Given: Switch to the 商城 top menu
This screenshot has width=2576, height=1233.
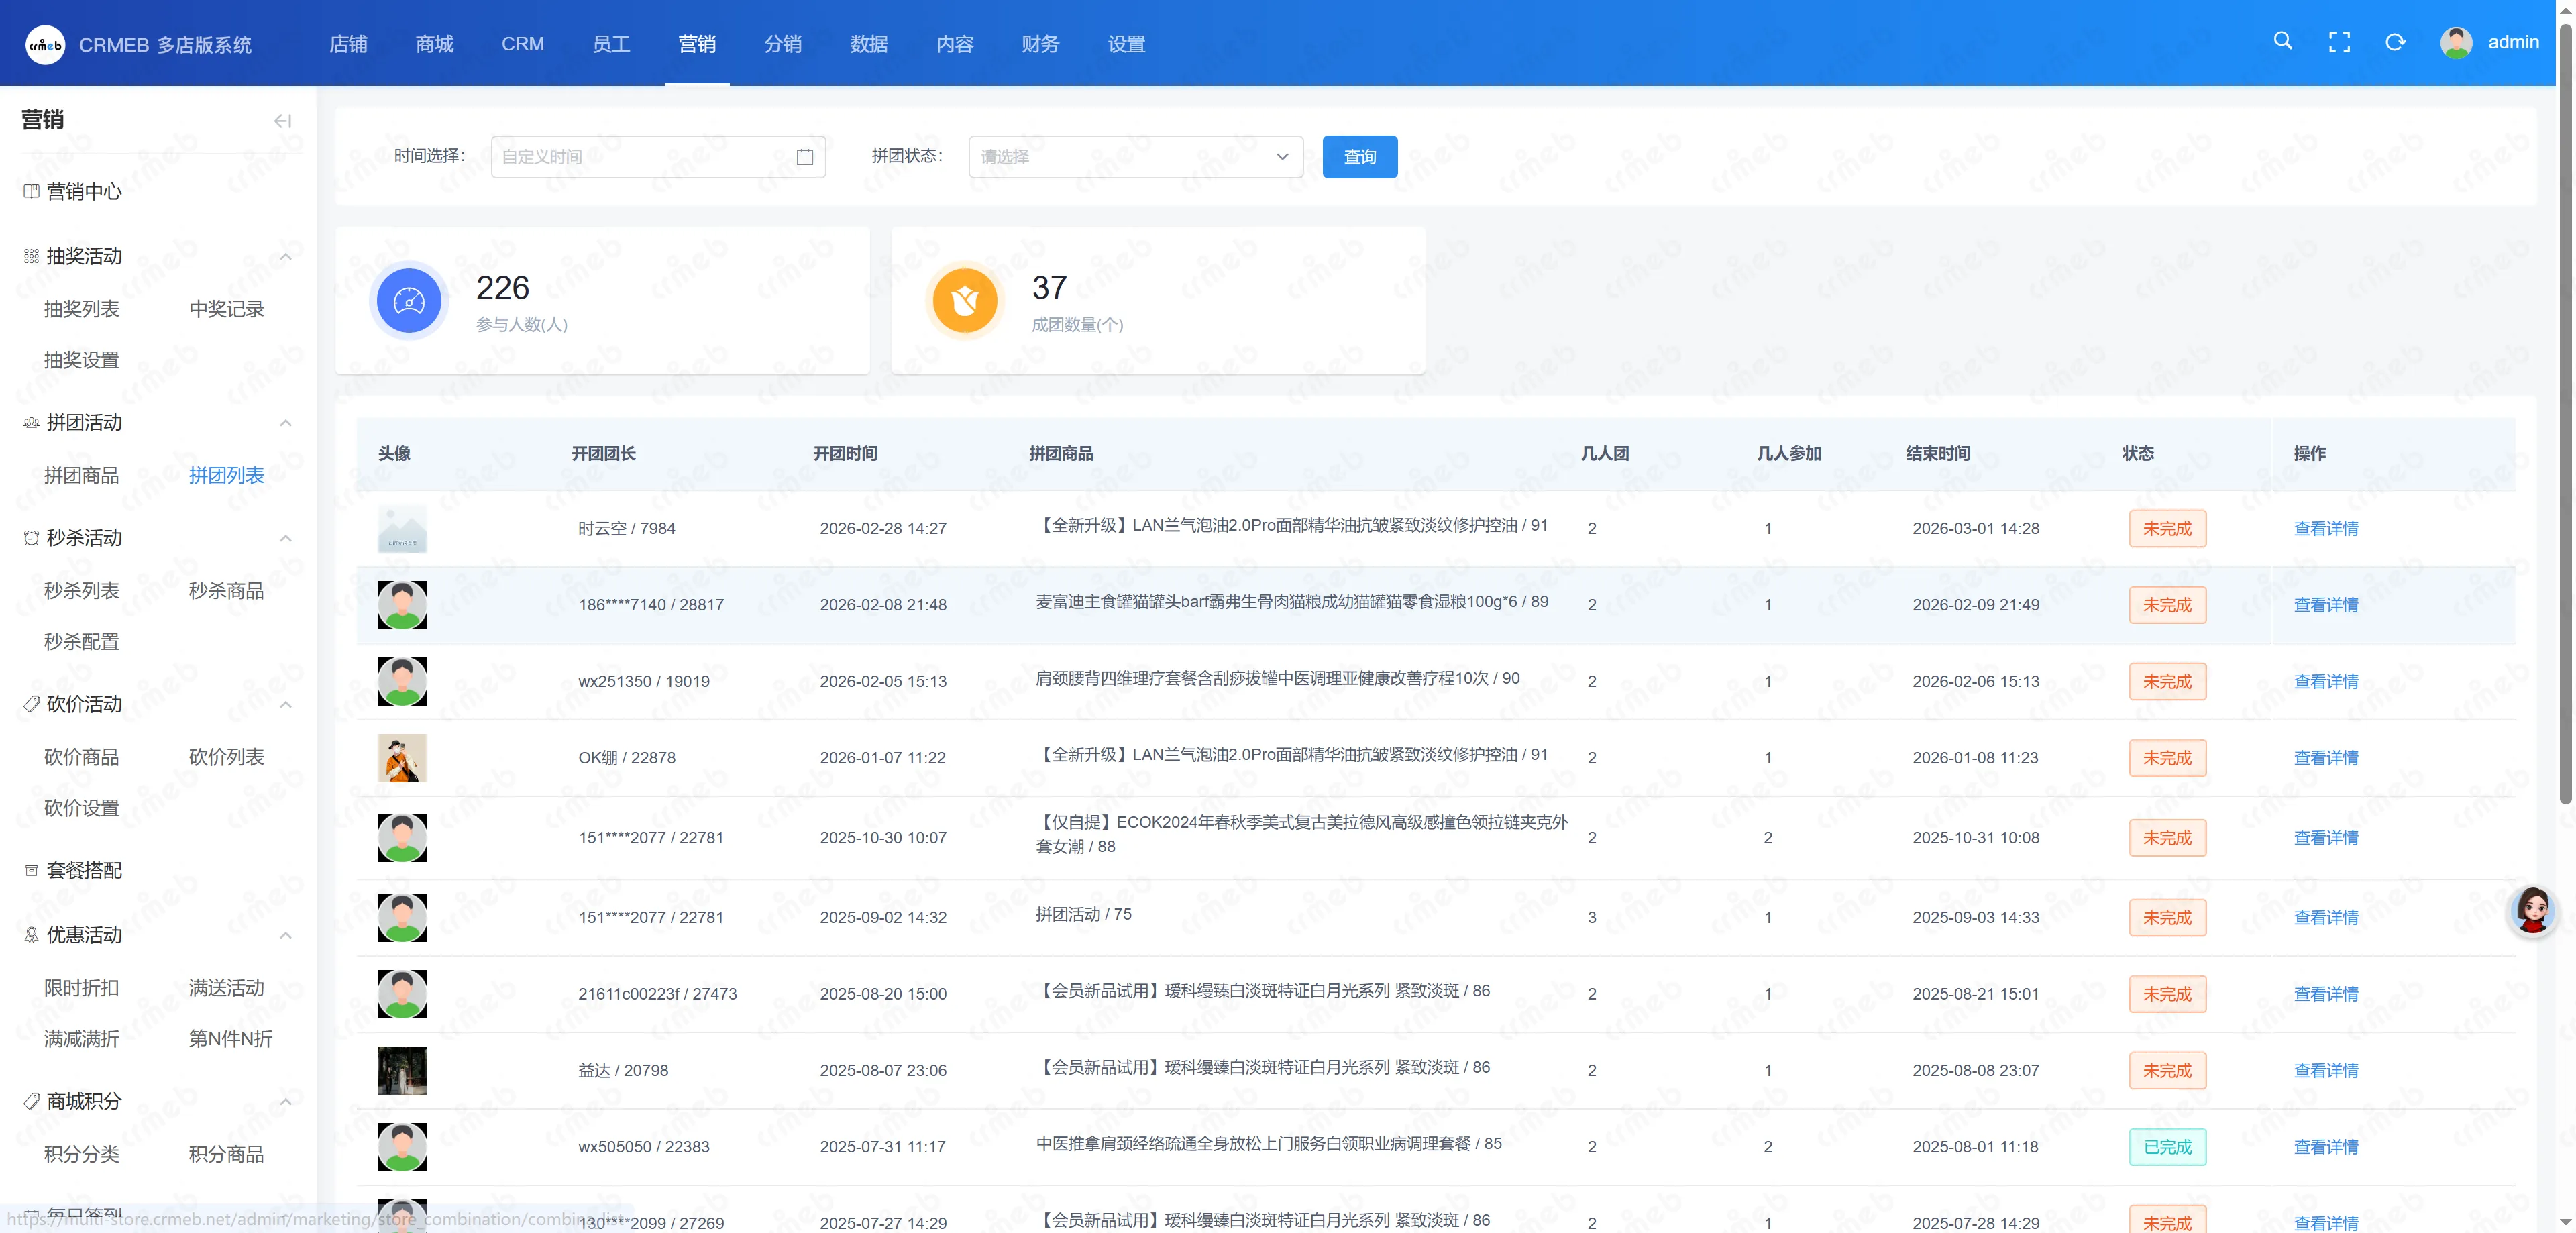Looking at the screenshot, I should (x=434, y=44).
